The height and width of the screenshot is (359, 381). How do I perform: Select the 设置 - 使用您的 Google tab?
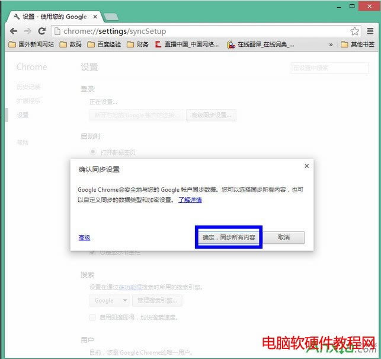coord(54,17)
